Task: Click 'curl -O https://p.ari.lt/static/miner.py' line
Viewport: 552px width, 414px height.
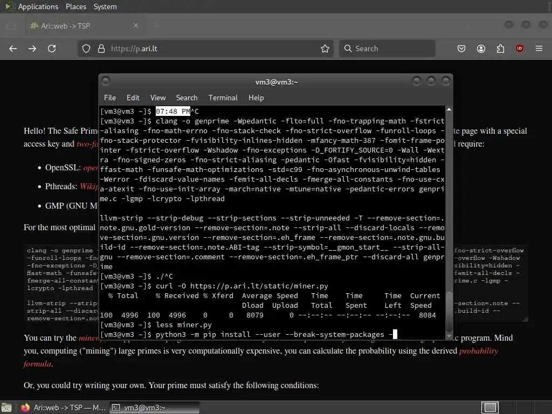Action: point(242,286)
